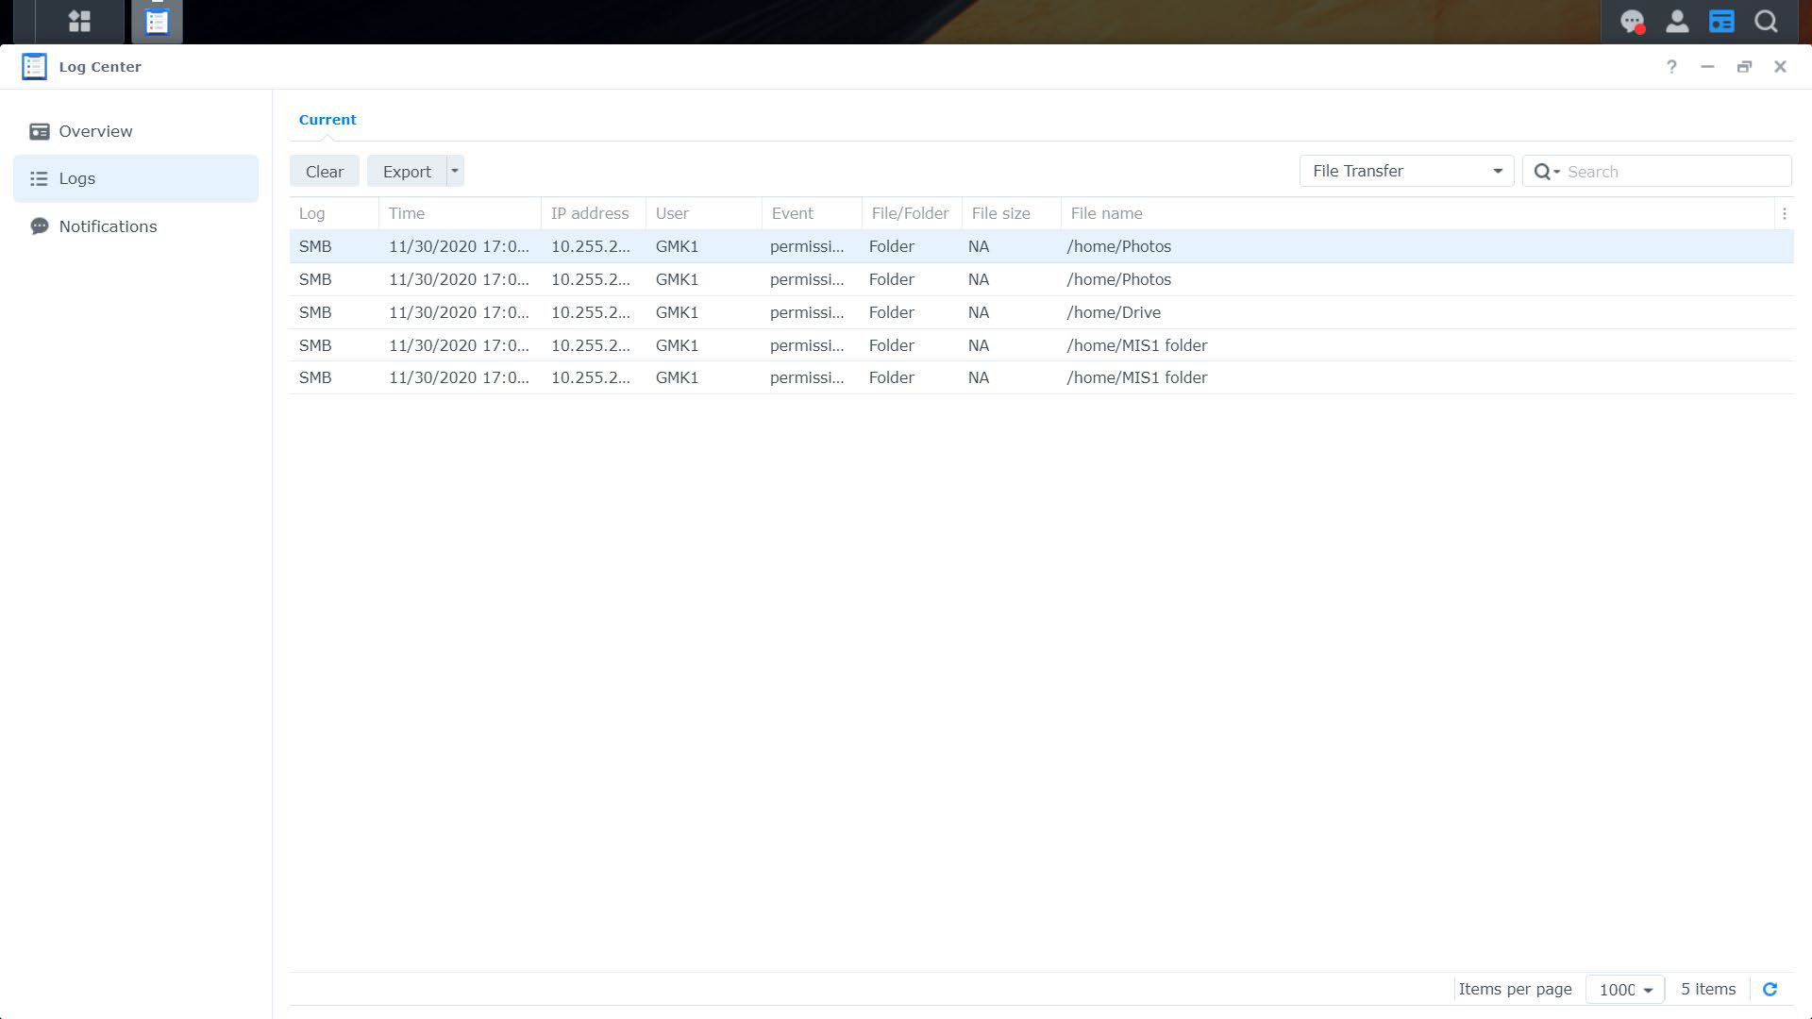Open the widgets panel icon
Screen dimensions: 1812x1019
1721,21
